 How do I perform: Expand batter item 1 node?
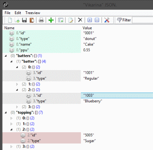(17, 84)
